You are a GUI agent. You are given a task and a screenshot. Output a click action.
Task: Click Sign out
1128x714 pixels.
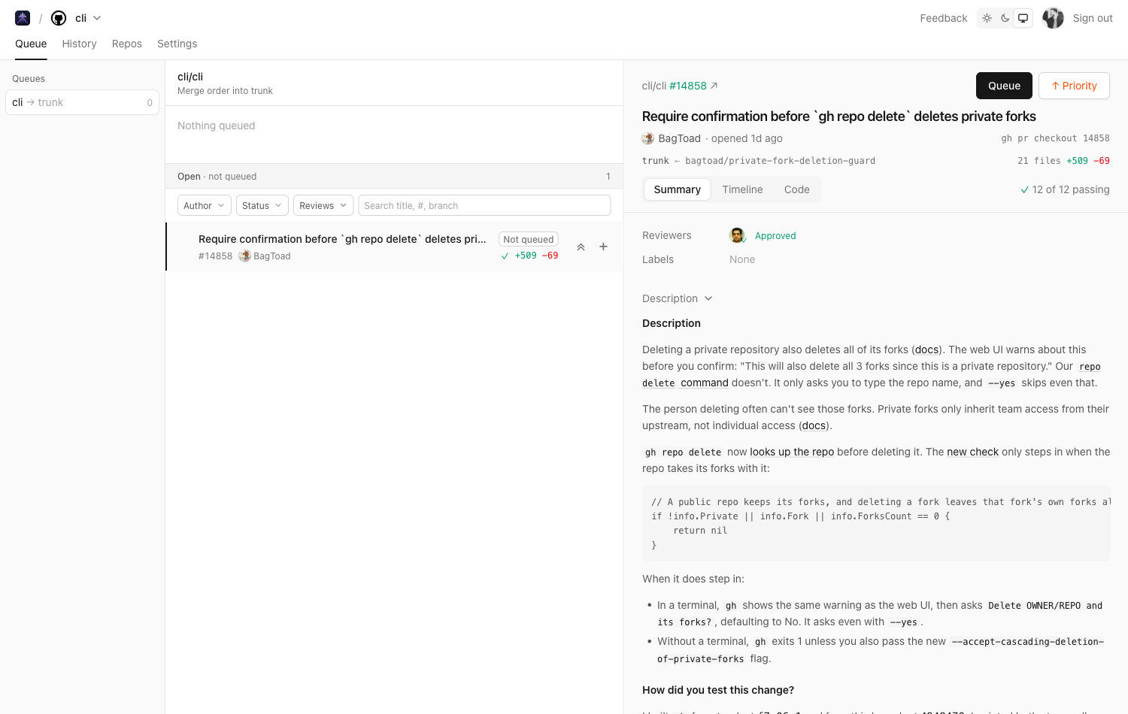1093,18
